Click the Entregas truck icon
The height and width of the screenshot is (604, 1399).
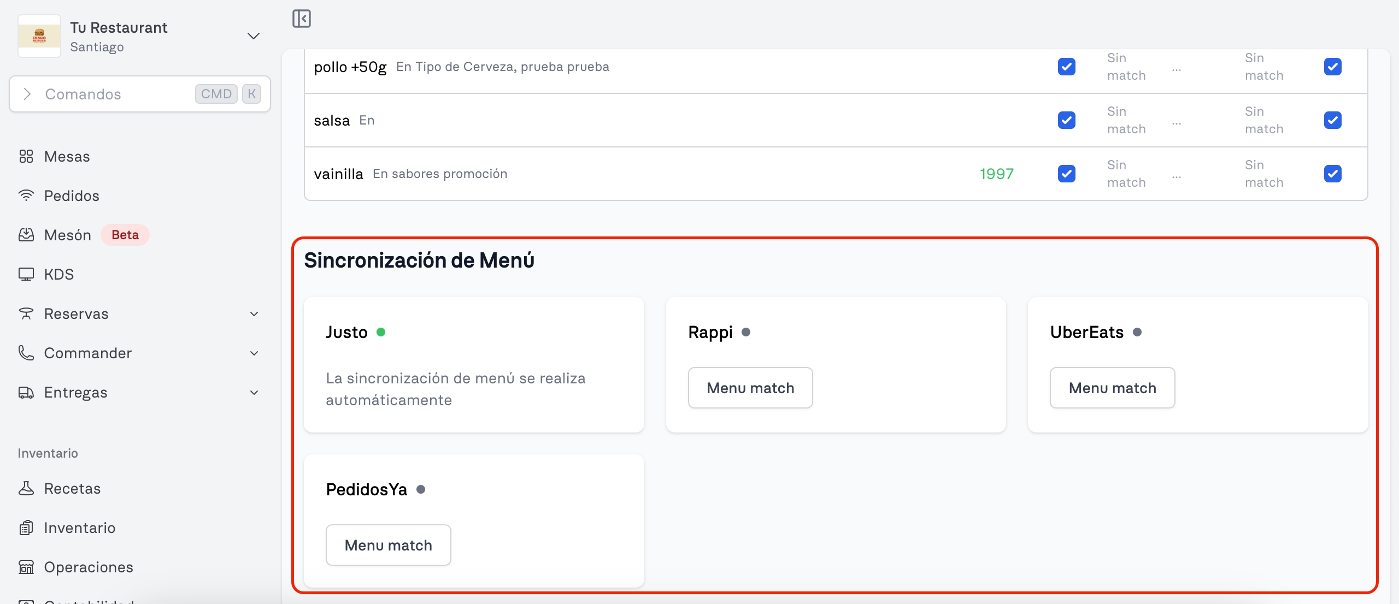(26, 392)
